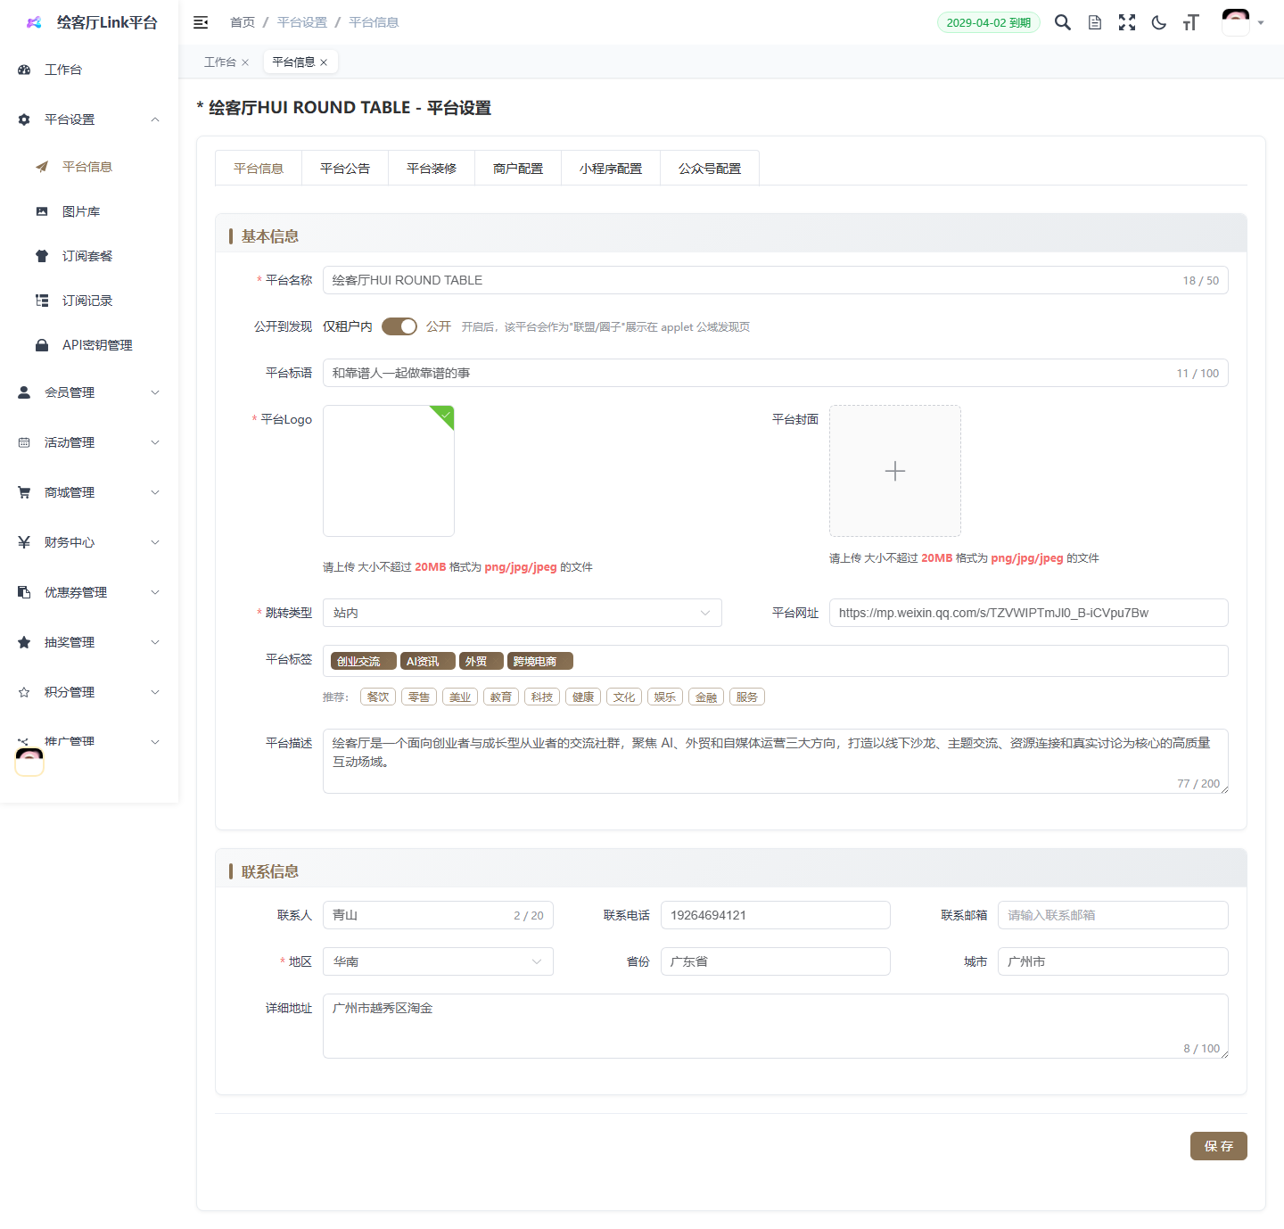Add the recommended 金融 tag
This screenshot has width=1284, height=1229.
tap(706, 697)
